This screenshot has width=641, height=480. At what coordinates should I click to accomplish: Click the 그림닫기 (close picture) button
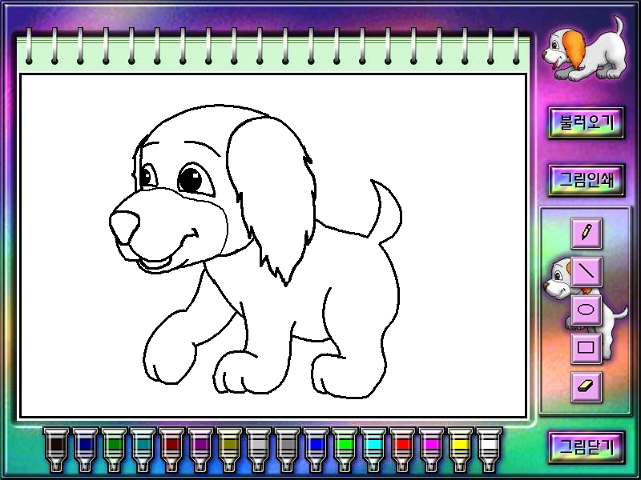coord(587,447)
